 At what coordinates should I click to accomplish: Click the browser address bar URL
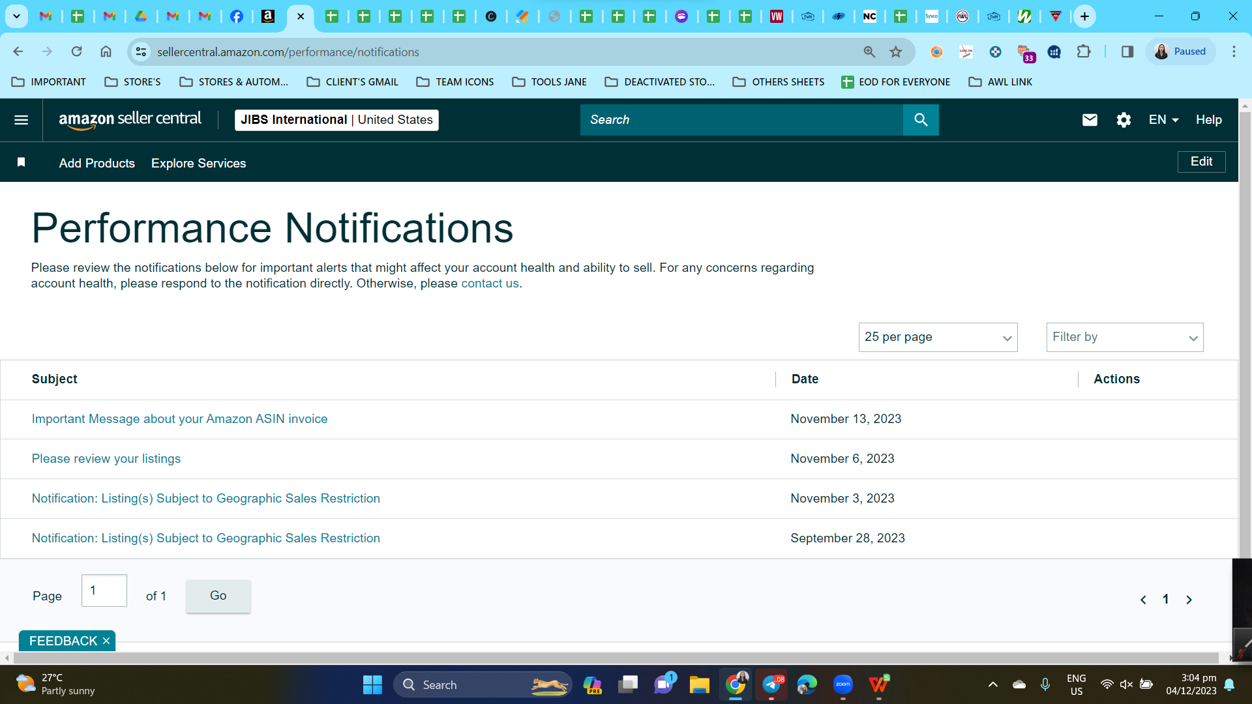(288, 52)
